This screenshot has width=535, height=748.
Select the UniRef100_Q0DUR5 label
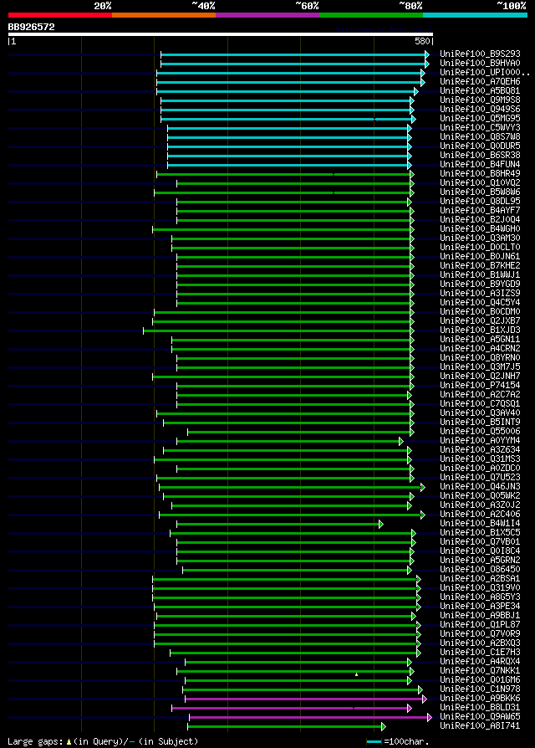480,146
